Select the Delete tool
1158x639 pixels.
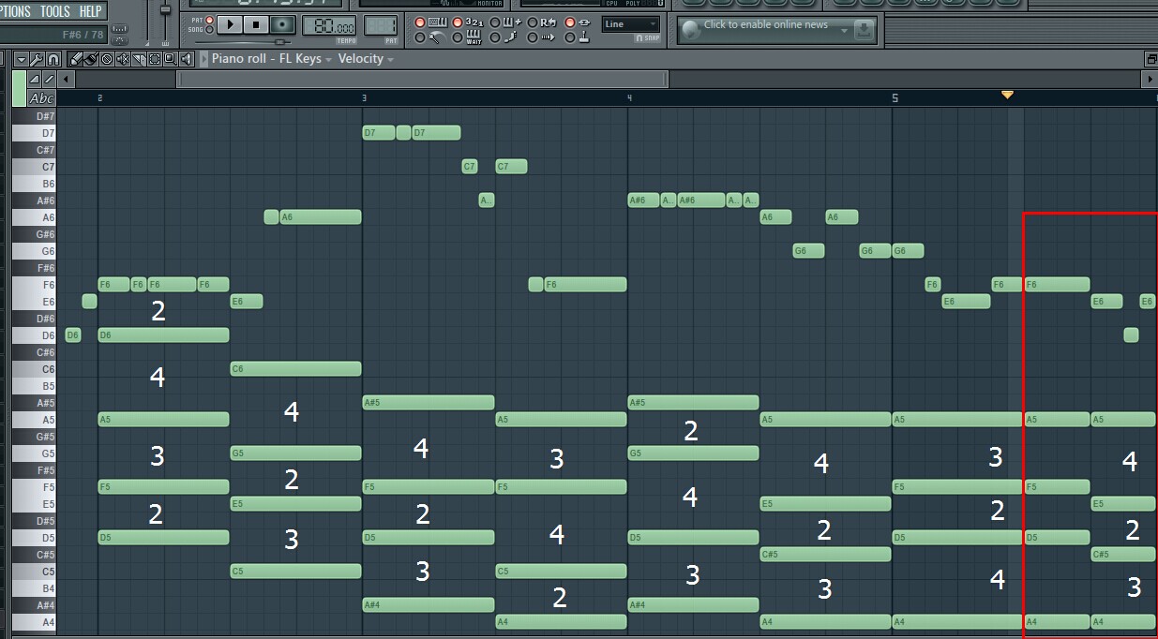[x=107, y=59]
